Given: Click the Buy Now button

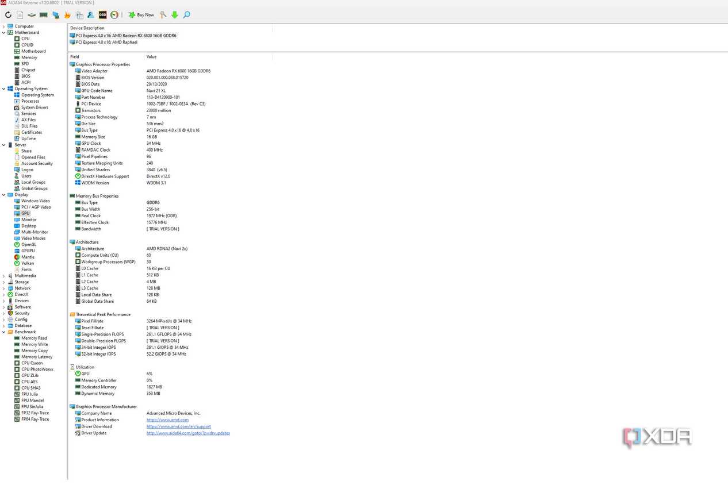Looking at the screenshot, I should 141,15.
